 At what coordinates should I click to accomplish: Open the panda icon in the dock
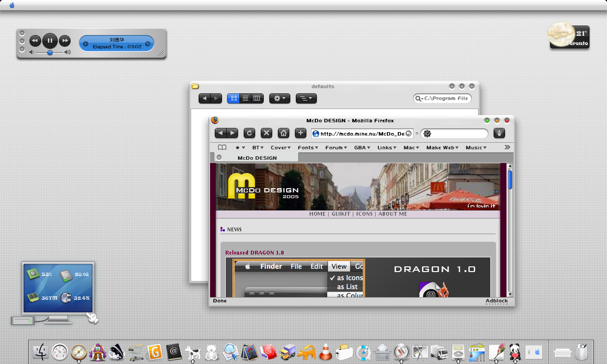515,352
